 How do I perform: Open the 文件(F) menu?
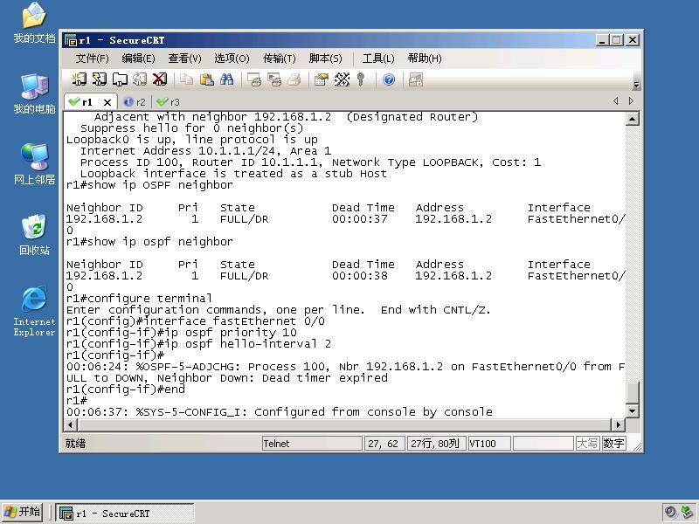[92, 59]
